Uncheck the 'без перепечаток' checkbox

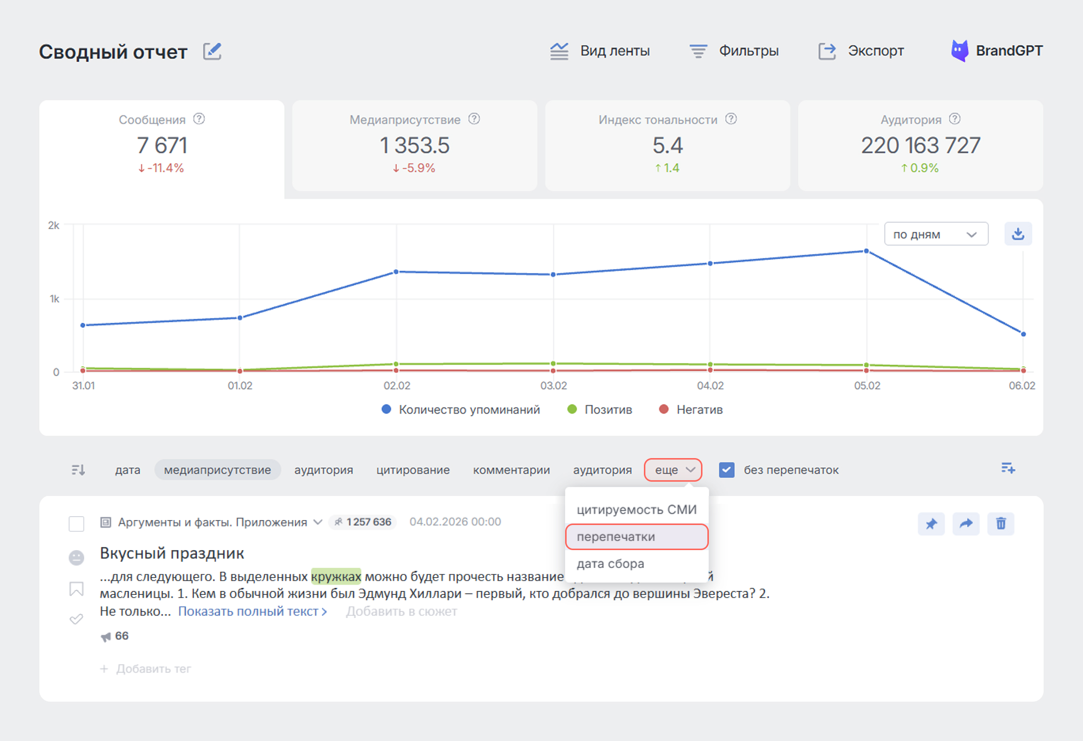coord(727,470)
